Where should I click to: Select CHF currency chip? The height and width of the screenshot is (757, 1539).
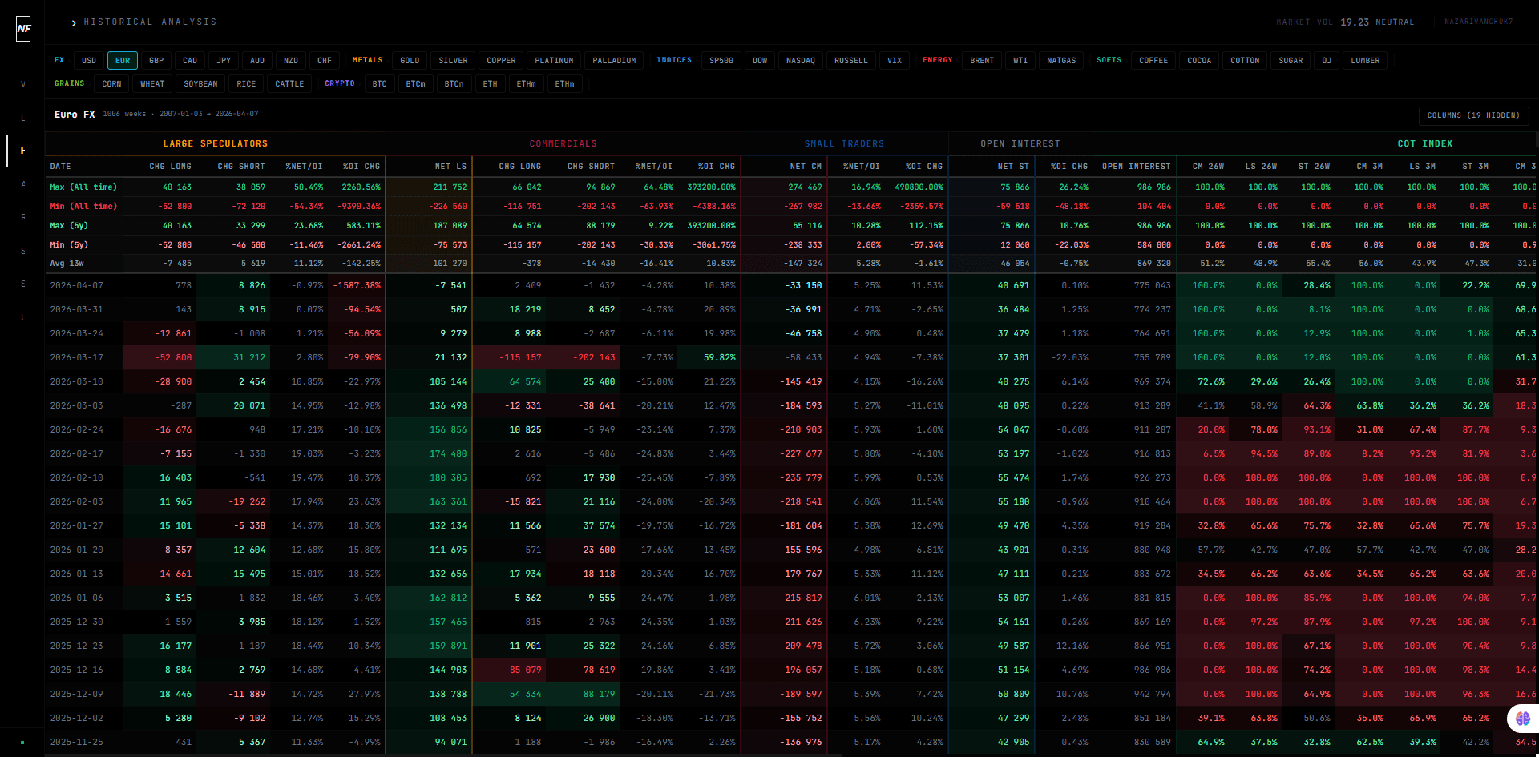click(x=325, y=61)
